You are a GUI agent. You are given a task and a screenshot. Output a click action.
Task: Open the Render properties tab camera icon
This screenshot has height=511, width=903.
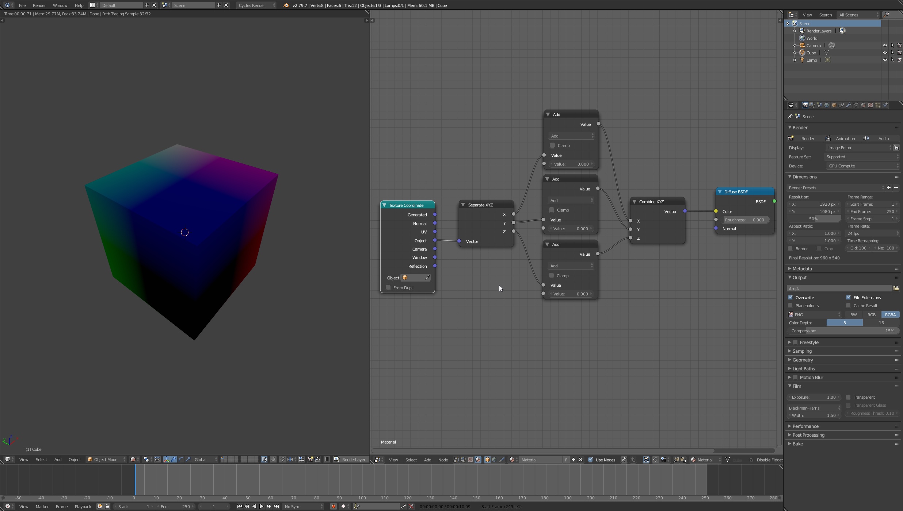click(x=805, y=105)
